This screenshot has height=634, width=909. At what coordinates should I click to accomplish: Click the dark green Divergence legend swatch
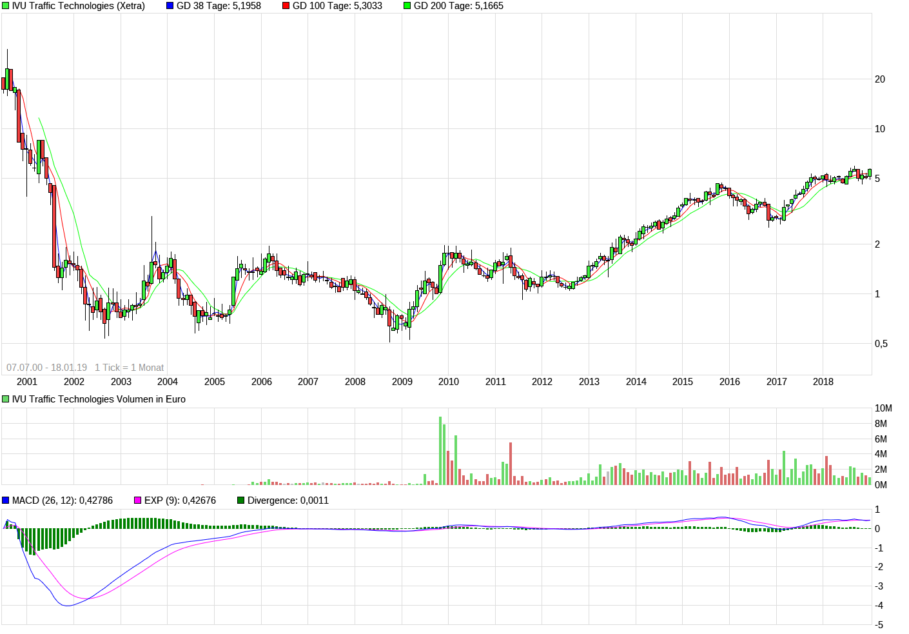pos(241,500)
